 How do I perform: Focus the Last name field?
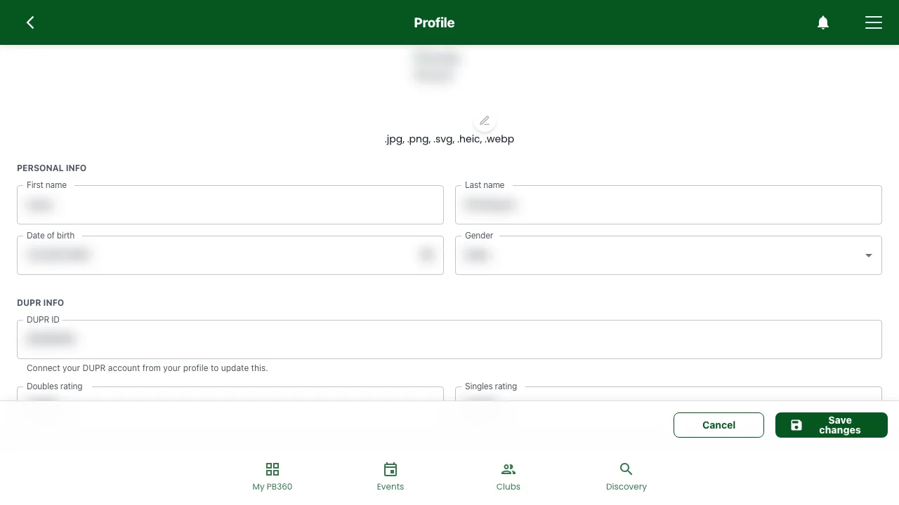point(669,205)
